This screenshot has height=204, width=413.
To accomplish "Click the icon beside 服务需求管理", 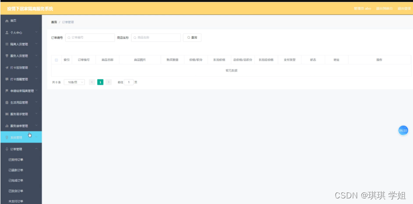I will pyautogui.click(x=7, y=114).
